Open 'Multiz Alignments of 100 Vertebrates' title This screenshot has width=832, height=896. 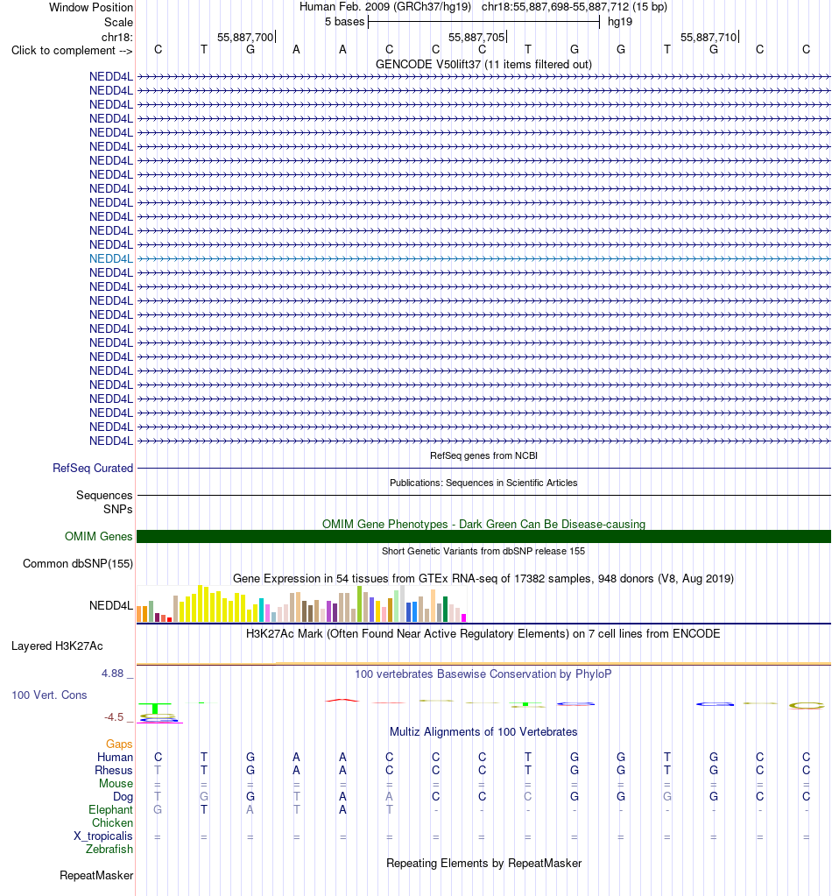coord(483,732)
